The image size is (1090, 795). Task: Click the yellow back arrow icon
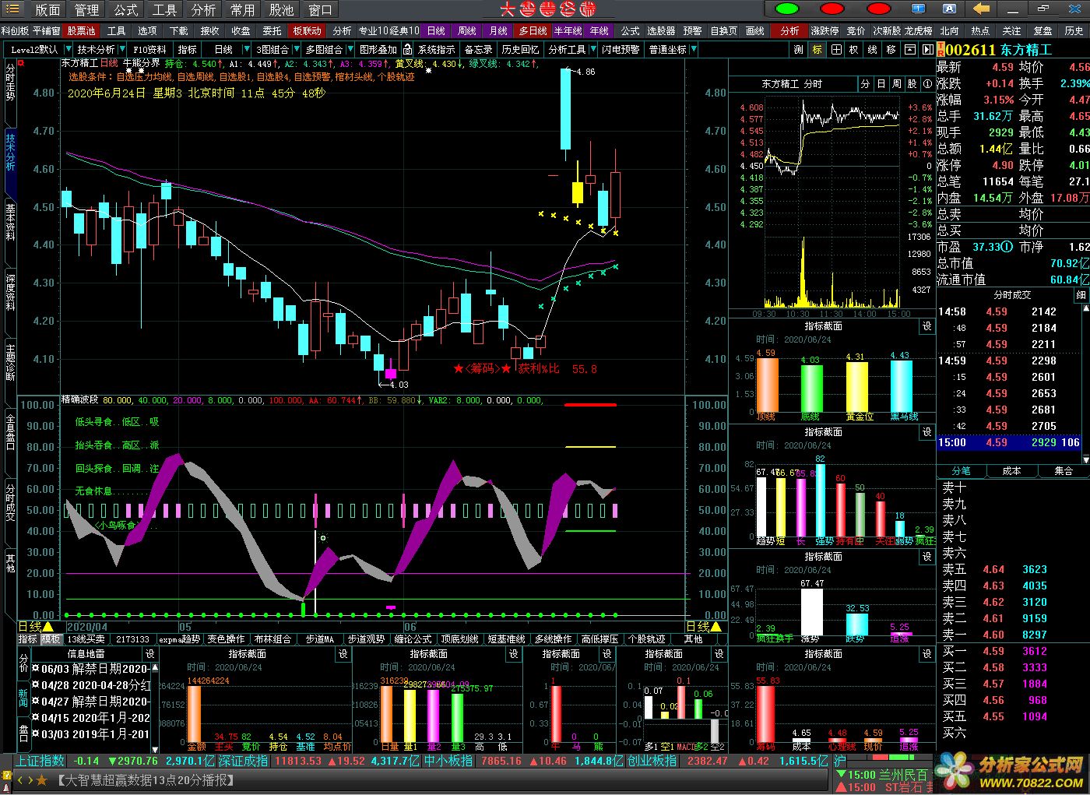(x=981, y=9)
